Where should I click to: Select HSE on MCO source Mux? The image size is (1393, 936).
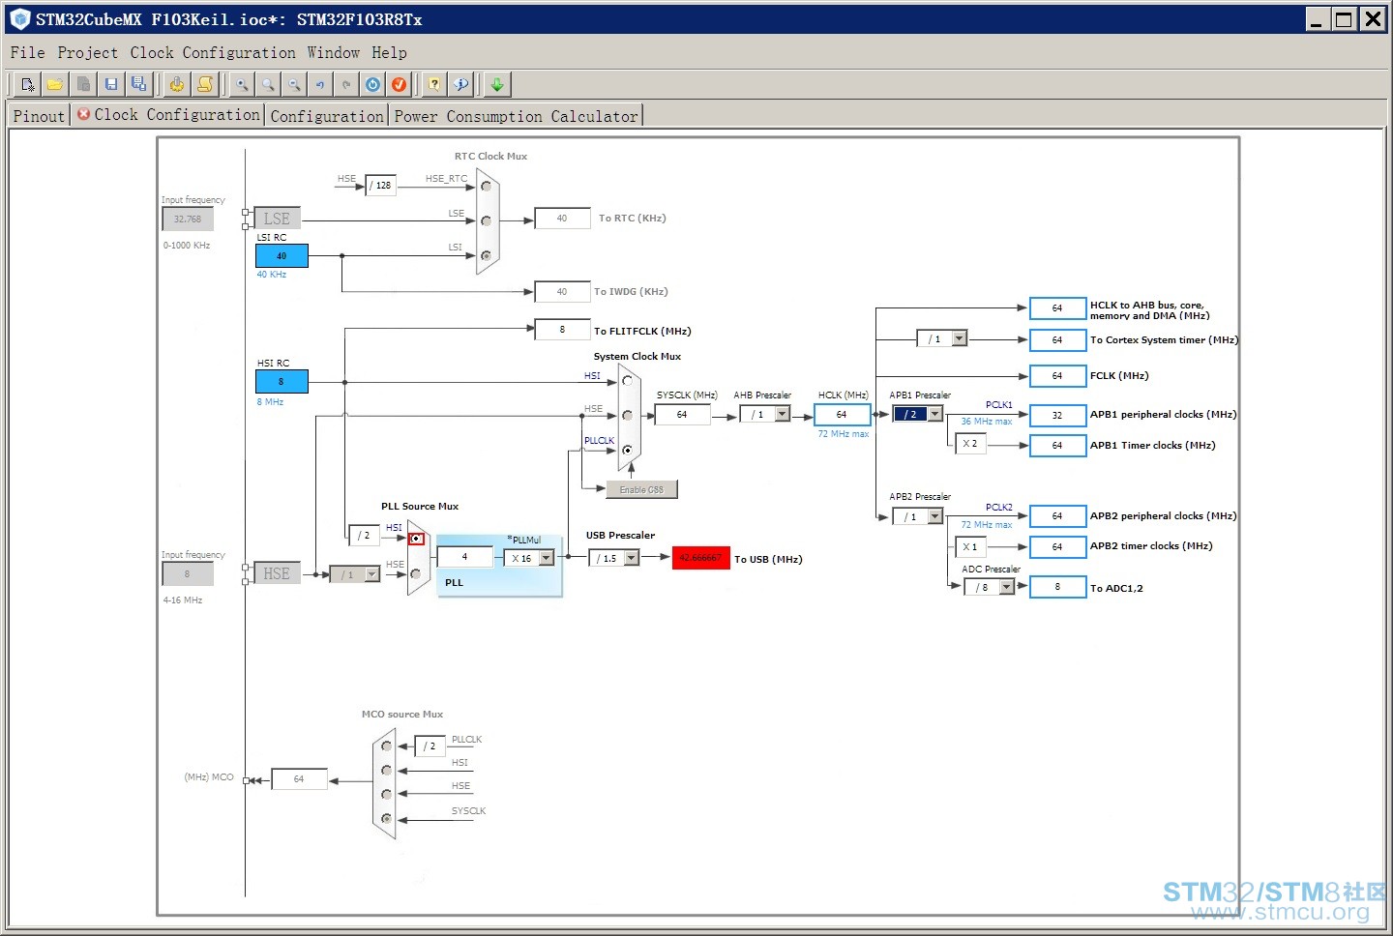click(386, 795)
